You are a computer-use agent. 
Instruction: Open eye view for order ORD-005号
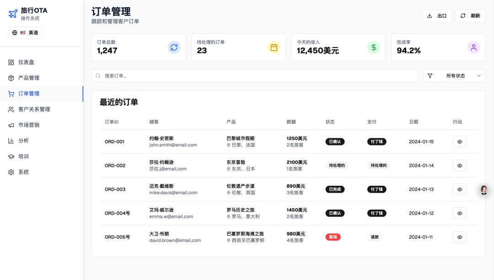click(459, 237)
